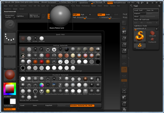Select the BumpViewer standard material
164x113 pixels.
click(x=42, y=79)
